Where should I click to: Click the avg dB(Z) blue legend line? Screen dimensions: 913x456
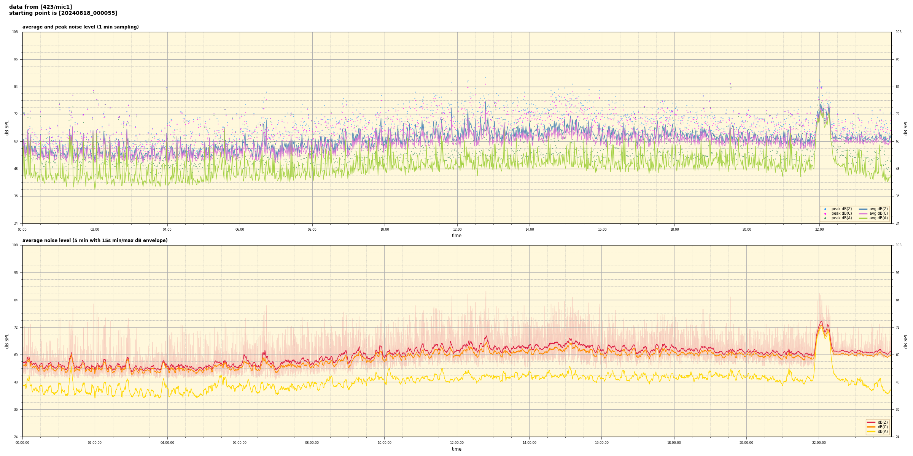coord(863,209)
